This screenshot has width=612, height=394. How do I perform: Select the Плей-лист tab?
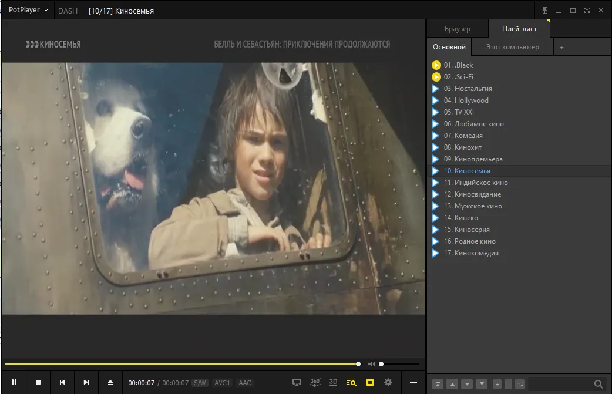coord(520,28)
